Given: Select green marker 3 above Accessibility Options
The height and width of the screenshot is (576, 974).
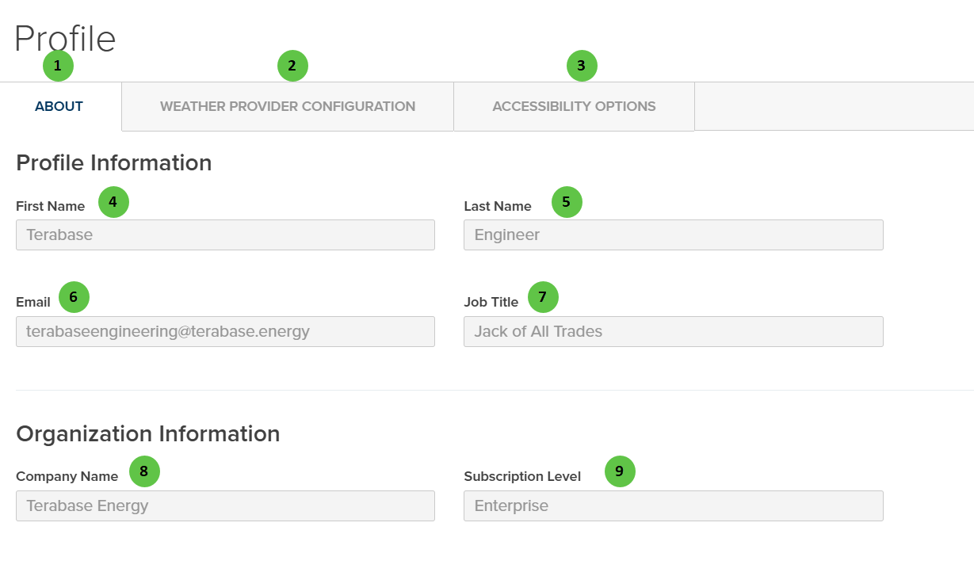Looking at the screenshot, I should point(582,66).
